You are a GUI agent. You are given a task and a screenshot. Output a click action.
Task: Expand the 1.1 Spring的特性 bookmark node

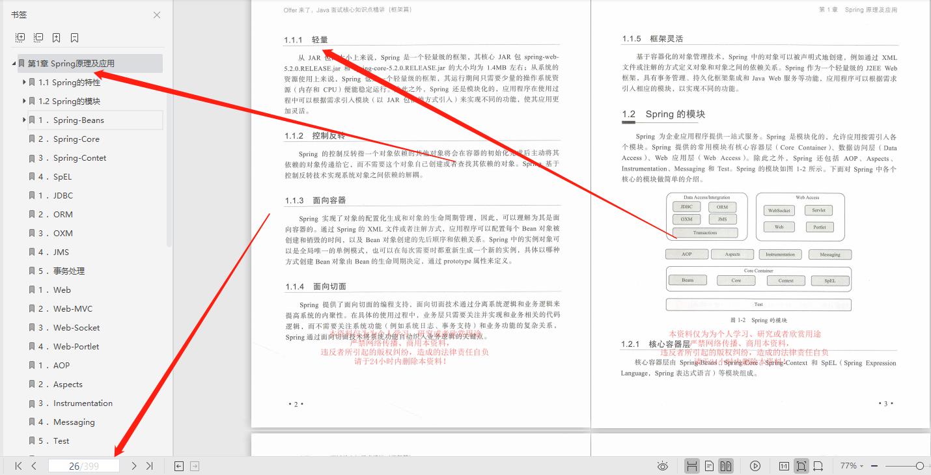point(24,82)
